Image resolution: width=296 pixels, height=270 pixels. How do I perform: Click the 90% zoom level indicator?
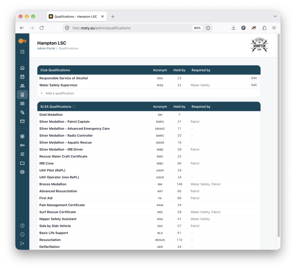pos(197,28)
